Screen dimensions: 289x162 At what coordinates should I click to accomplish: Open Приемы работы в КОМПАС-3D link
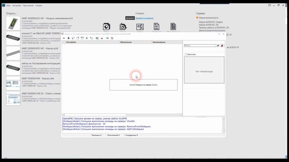click(x=214, y=27)
